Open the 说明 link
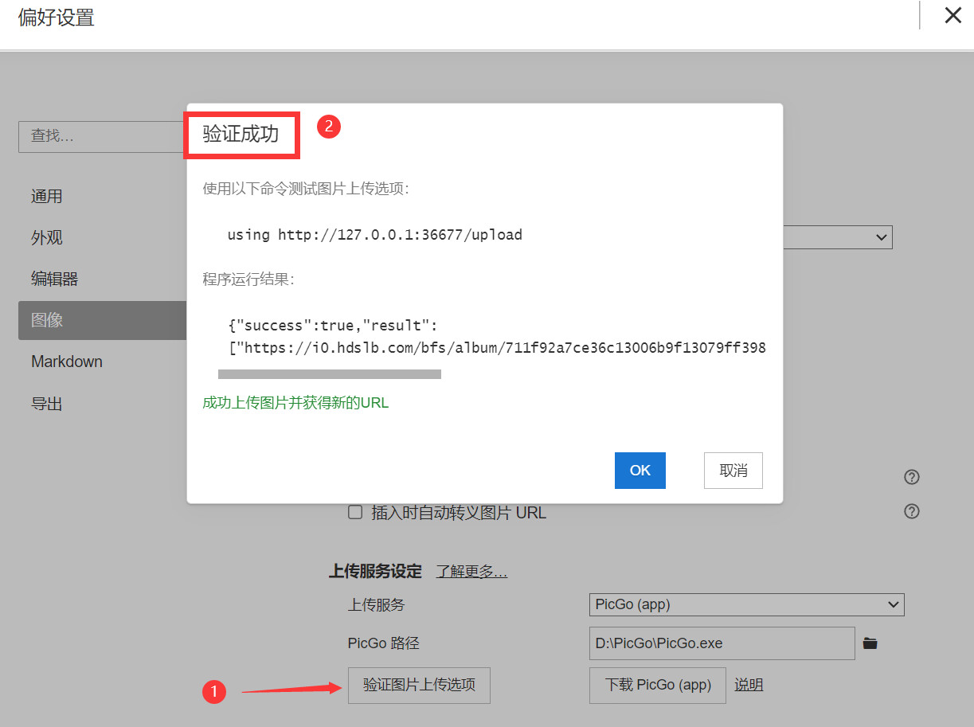This screenshot has height=727, width=974. [x=749, y=685]
